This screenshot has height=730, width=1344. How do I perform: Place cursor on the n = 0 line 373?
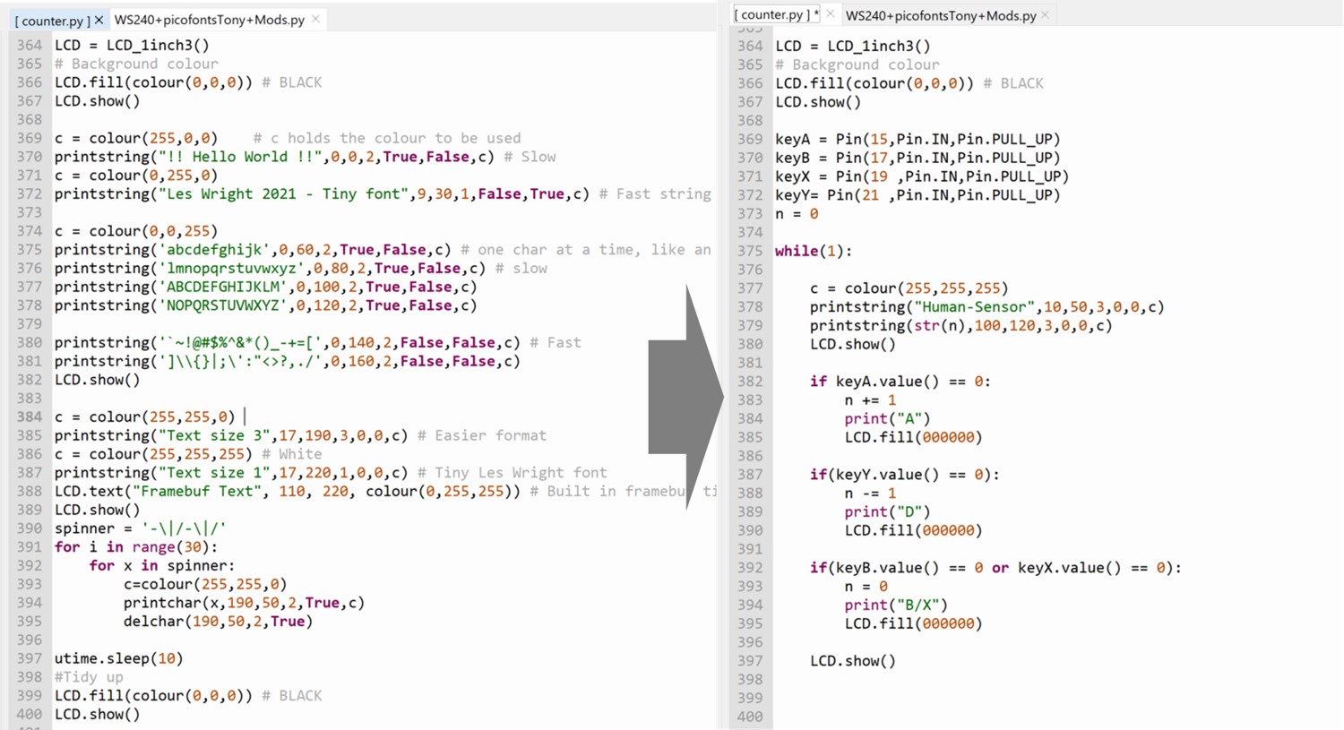tap(797, 213)
